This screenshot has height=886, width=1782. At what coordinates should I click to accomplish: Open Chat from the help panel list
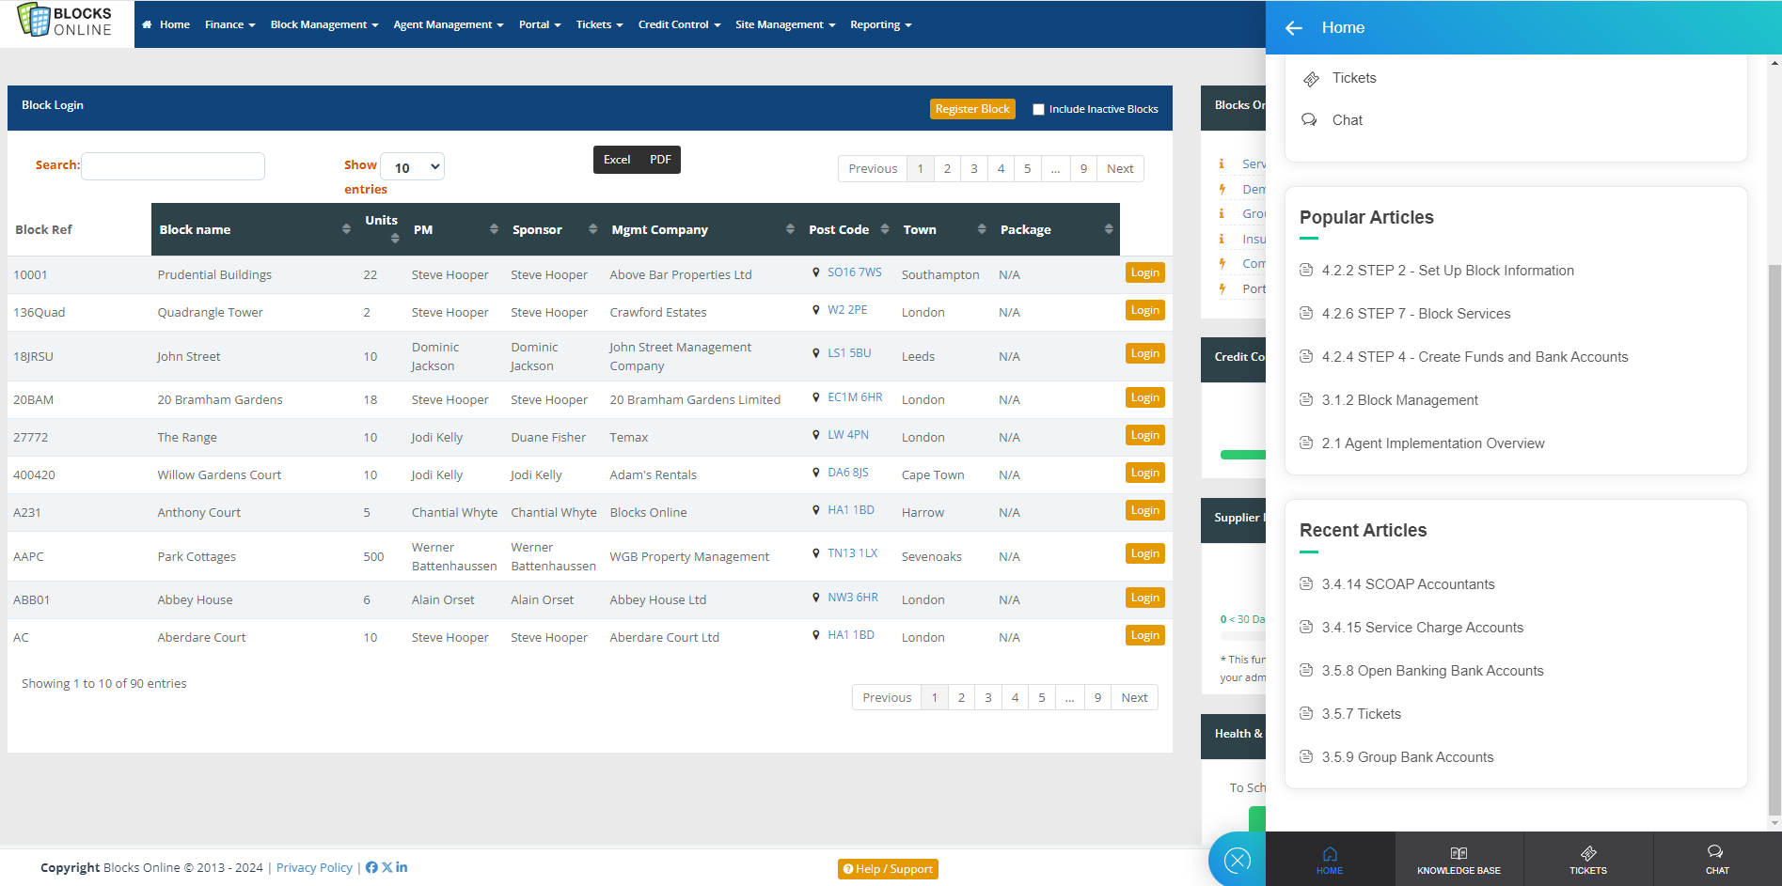pyautogui.click(x=1347, y=120)
